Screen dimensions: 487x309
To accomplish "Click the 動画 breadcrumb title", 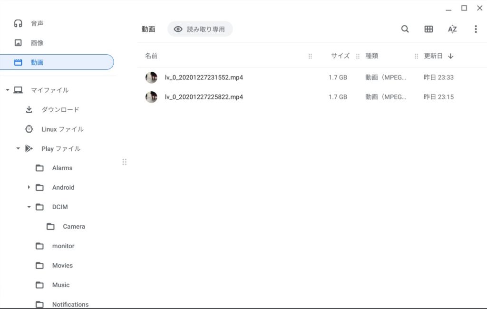I will [148, 29].
